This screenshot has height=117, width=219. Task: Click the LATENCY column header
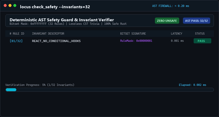177,34
